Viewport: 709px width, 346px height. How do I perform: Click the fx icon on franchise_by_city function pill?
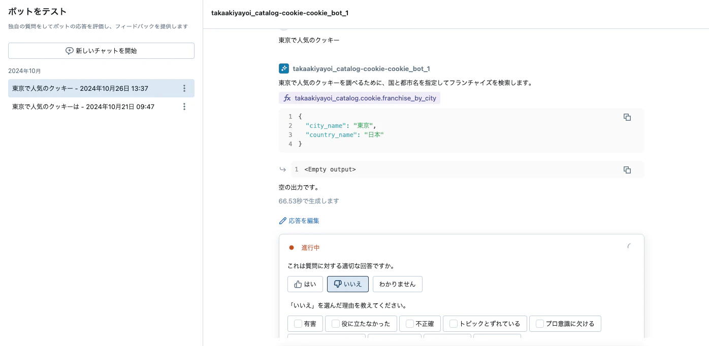coord(287,98)
